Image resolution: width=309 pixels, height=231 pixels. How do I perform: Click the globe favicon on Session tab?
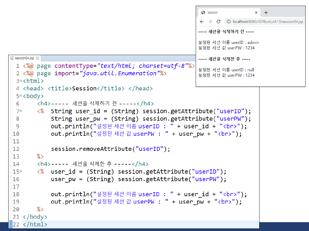pos(203,13)
